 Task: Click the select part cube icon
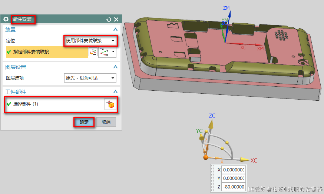pos(110,104)
